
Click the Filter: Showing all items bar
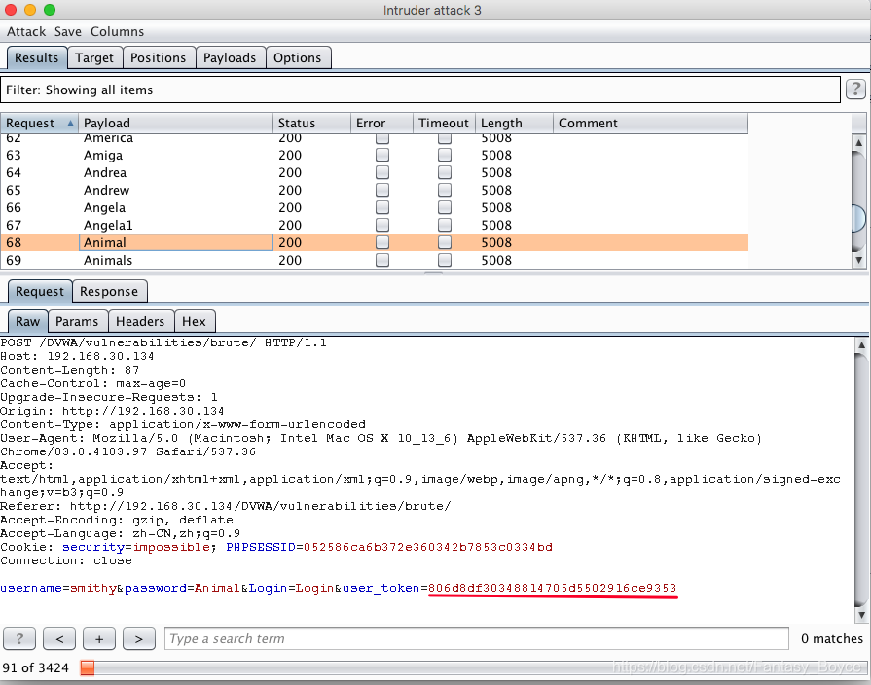(420, 90)
